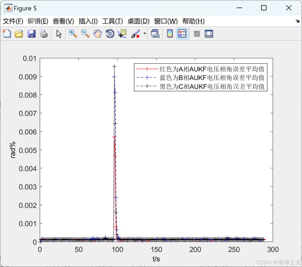Print figure using the printer icon
The height and width of the screenshot is (267, 302).
tap(44, 34)
